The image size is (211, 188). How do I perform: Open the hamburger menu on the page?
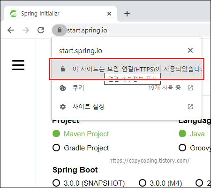[x=18, y=65]
